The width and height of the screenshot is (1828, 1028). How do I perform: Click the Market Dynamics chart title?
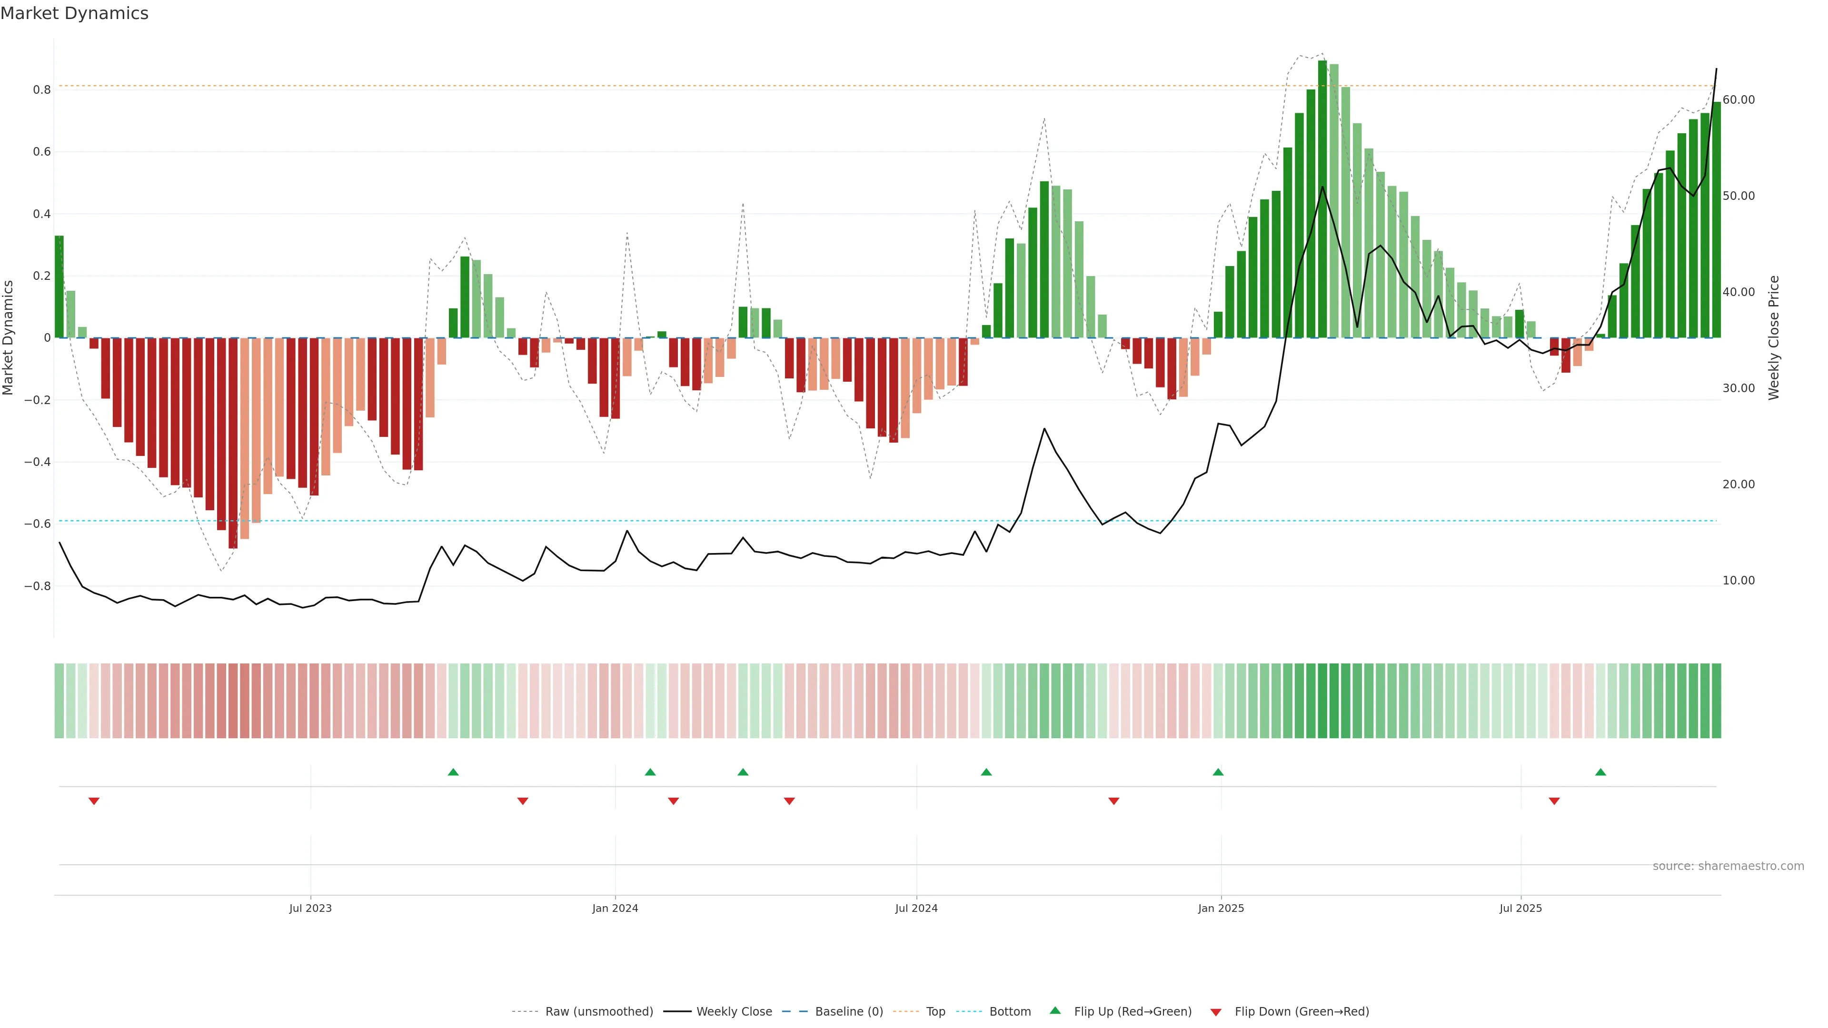tap(75, 13)
